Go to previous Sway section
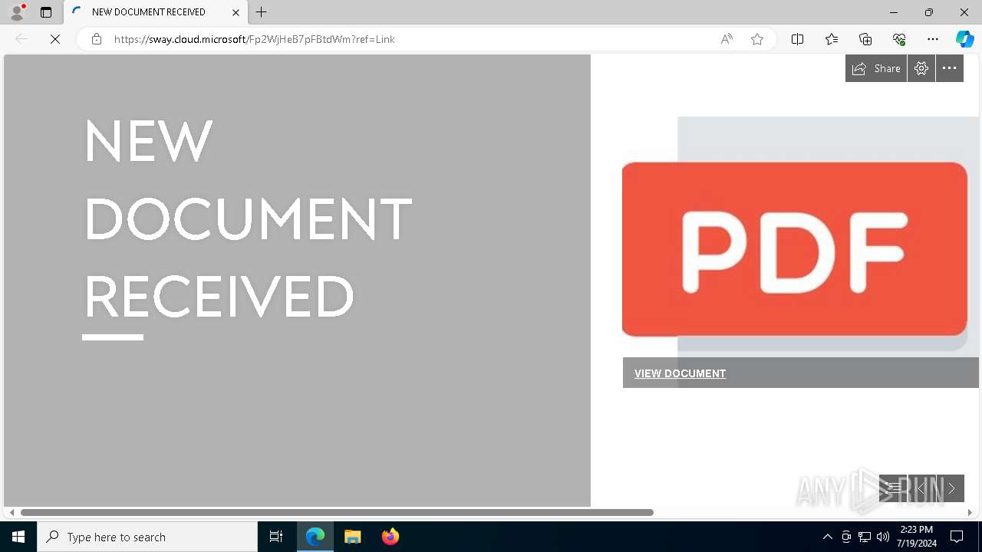The width and height of the screenshot is (982, 552). [x=921, y=488]
